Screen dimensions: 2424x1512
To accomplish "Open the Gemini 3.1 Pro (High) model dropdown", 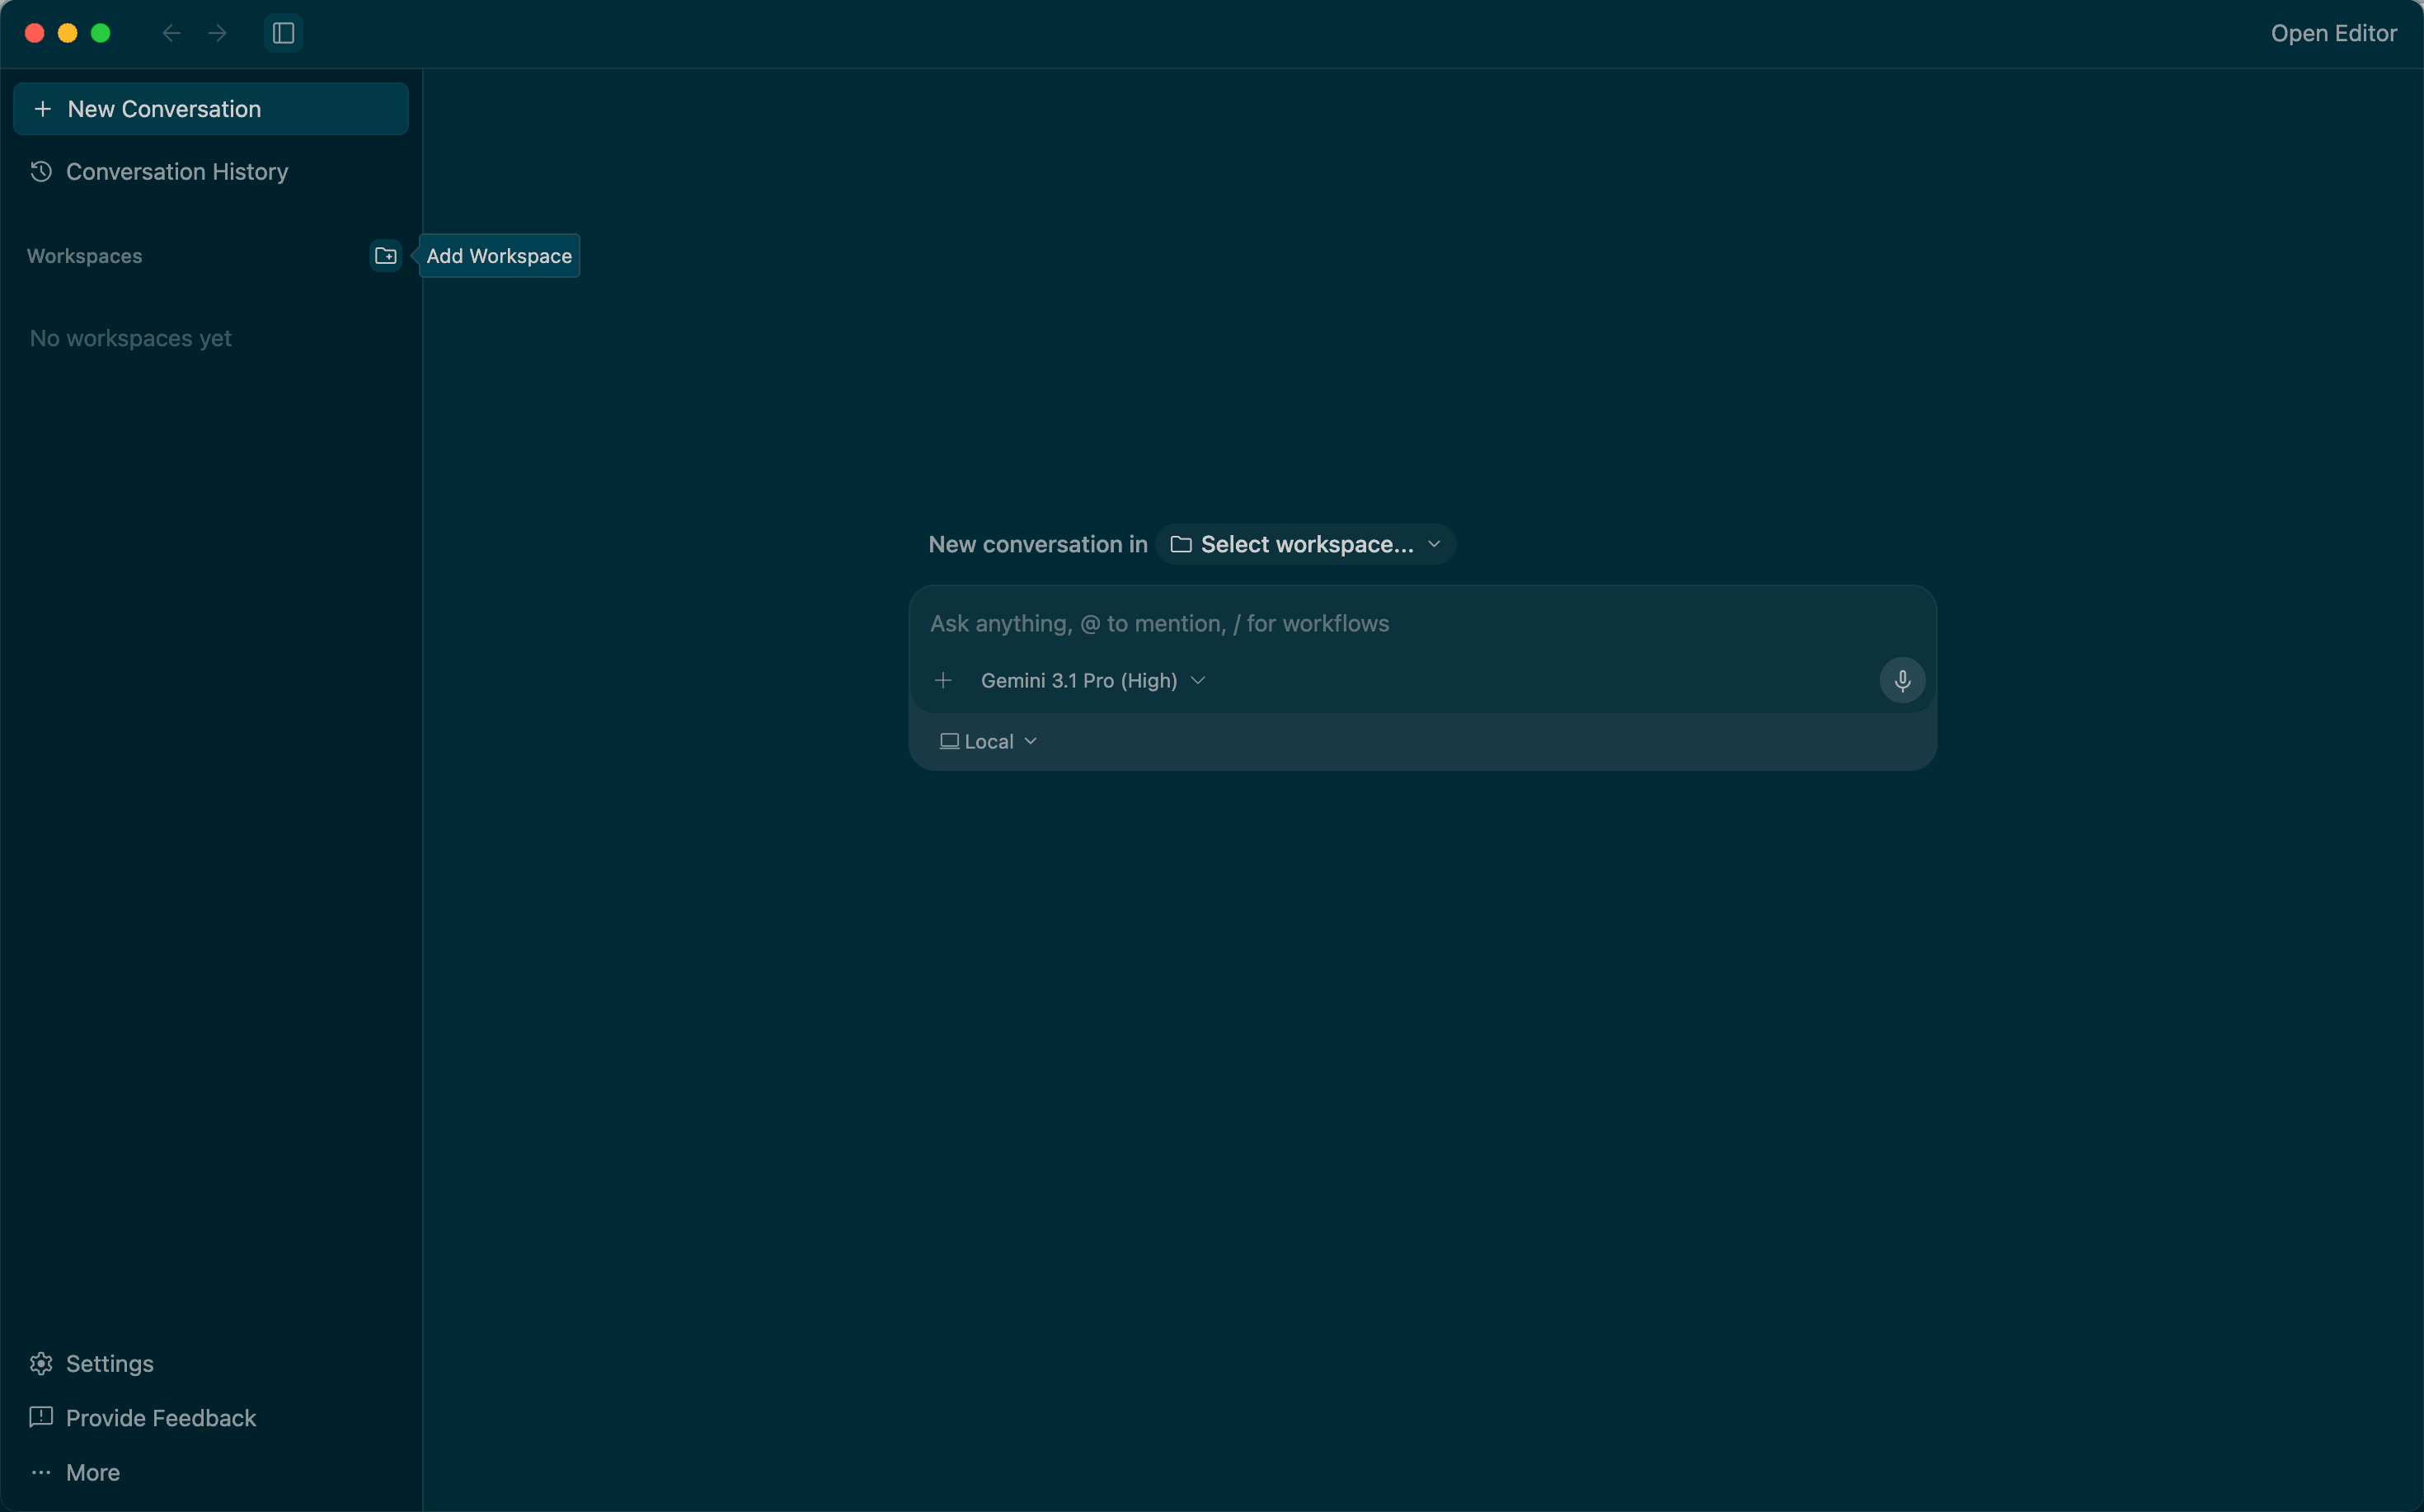I will pos(1093,680).
